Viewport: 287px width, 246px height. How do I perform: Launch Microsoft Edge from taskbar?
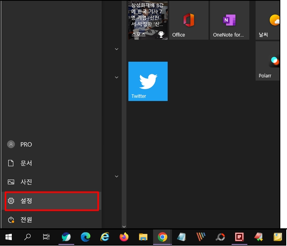[86, 237]
